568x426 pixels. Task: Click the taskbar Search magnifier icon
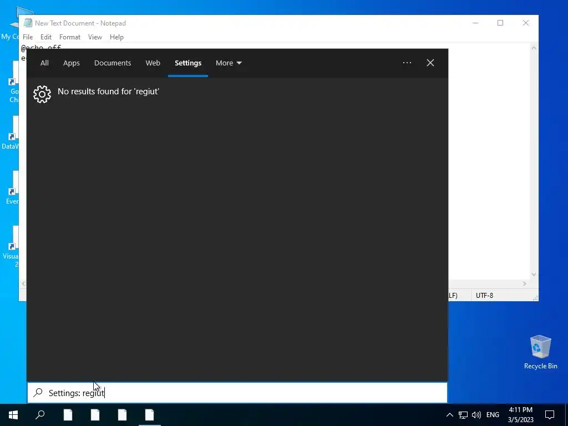pos(40,415)
